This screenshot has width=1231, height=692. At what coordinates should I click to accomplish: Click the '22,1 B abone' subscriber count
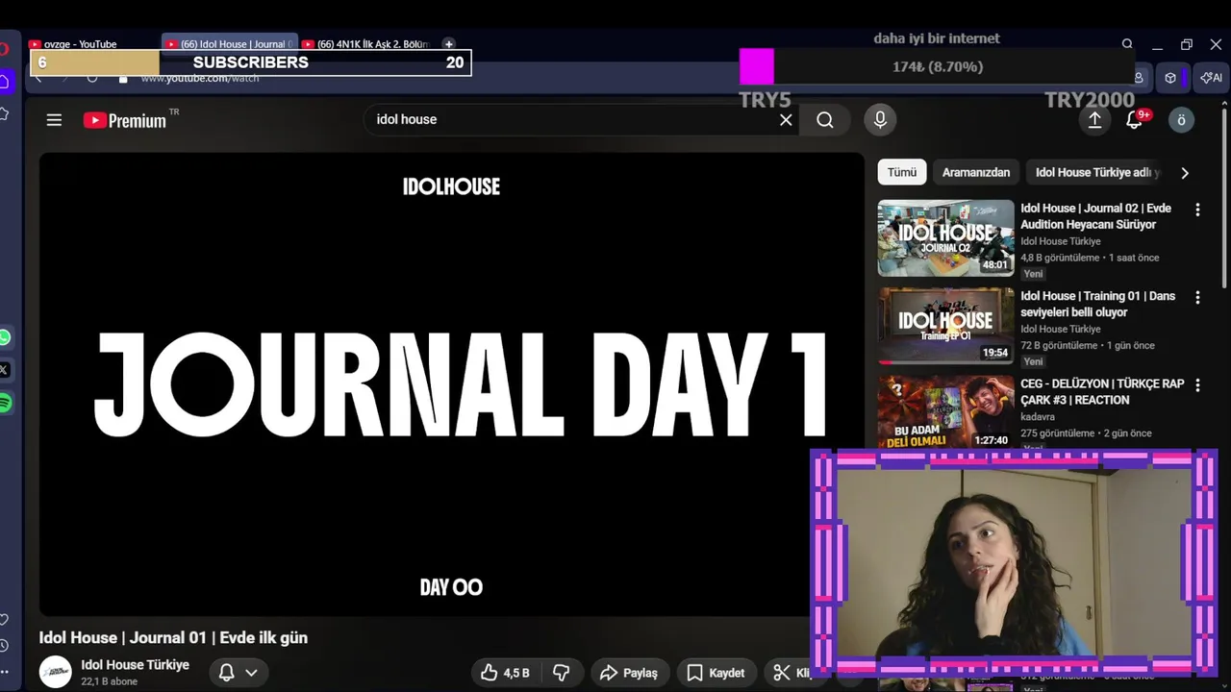tap(110, 681)
